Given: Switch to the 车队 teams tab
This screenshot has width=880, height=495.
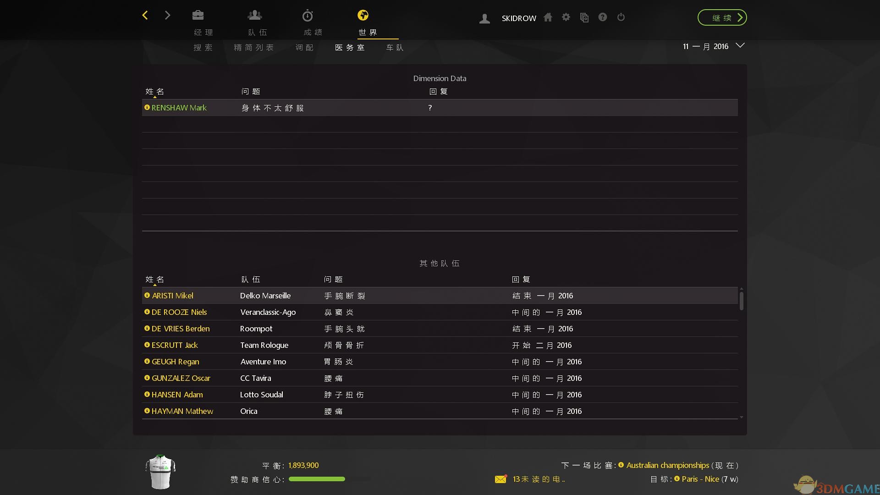Looking at the screenshot, I should 395,48.
